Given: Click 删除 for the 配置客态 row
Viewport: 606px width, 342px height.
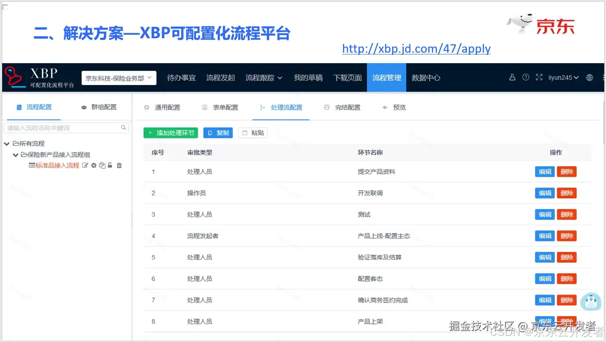Looking at the screenshot, I should 567,279.
